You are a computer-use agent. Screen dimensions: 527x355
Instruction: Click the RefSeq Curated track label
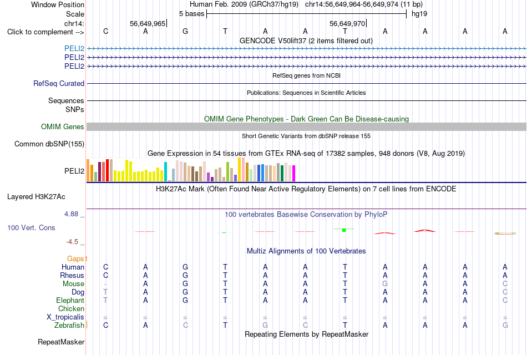point(59,83)
